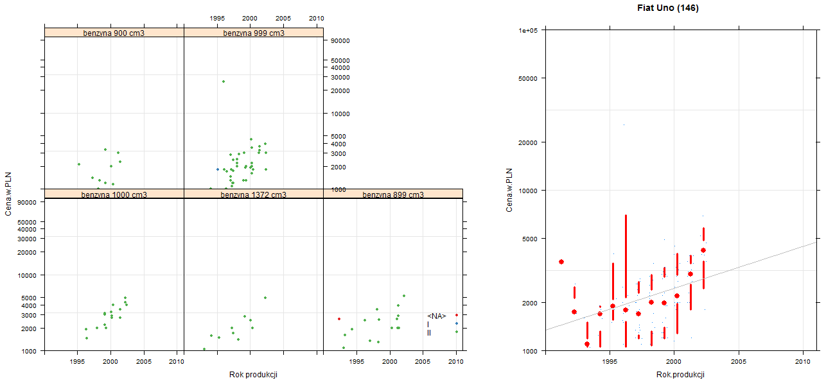Click the '1995' x-axis tick on the Fiat Uno plot
Screen dimensions: 835x385
click(x=609, y=363)
